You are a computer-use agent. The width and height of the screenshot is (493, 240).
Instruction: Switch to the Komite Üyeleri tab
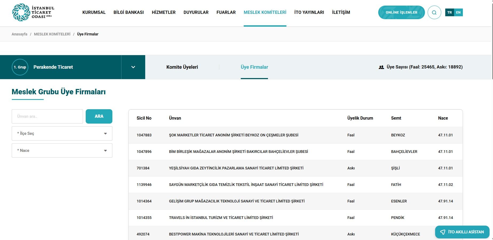[182, 67]
